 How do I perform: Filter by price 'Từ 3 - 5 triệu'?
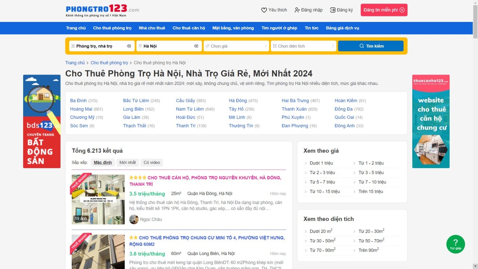371,173
